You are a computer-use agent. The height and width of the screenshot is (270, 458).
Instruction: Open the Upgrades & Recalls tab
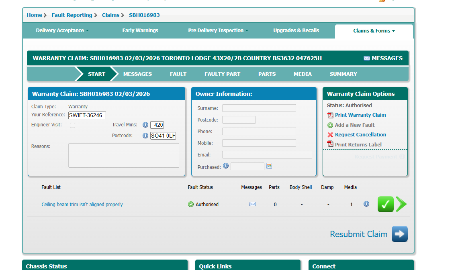click(296, 30)
